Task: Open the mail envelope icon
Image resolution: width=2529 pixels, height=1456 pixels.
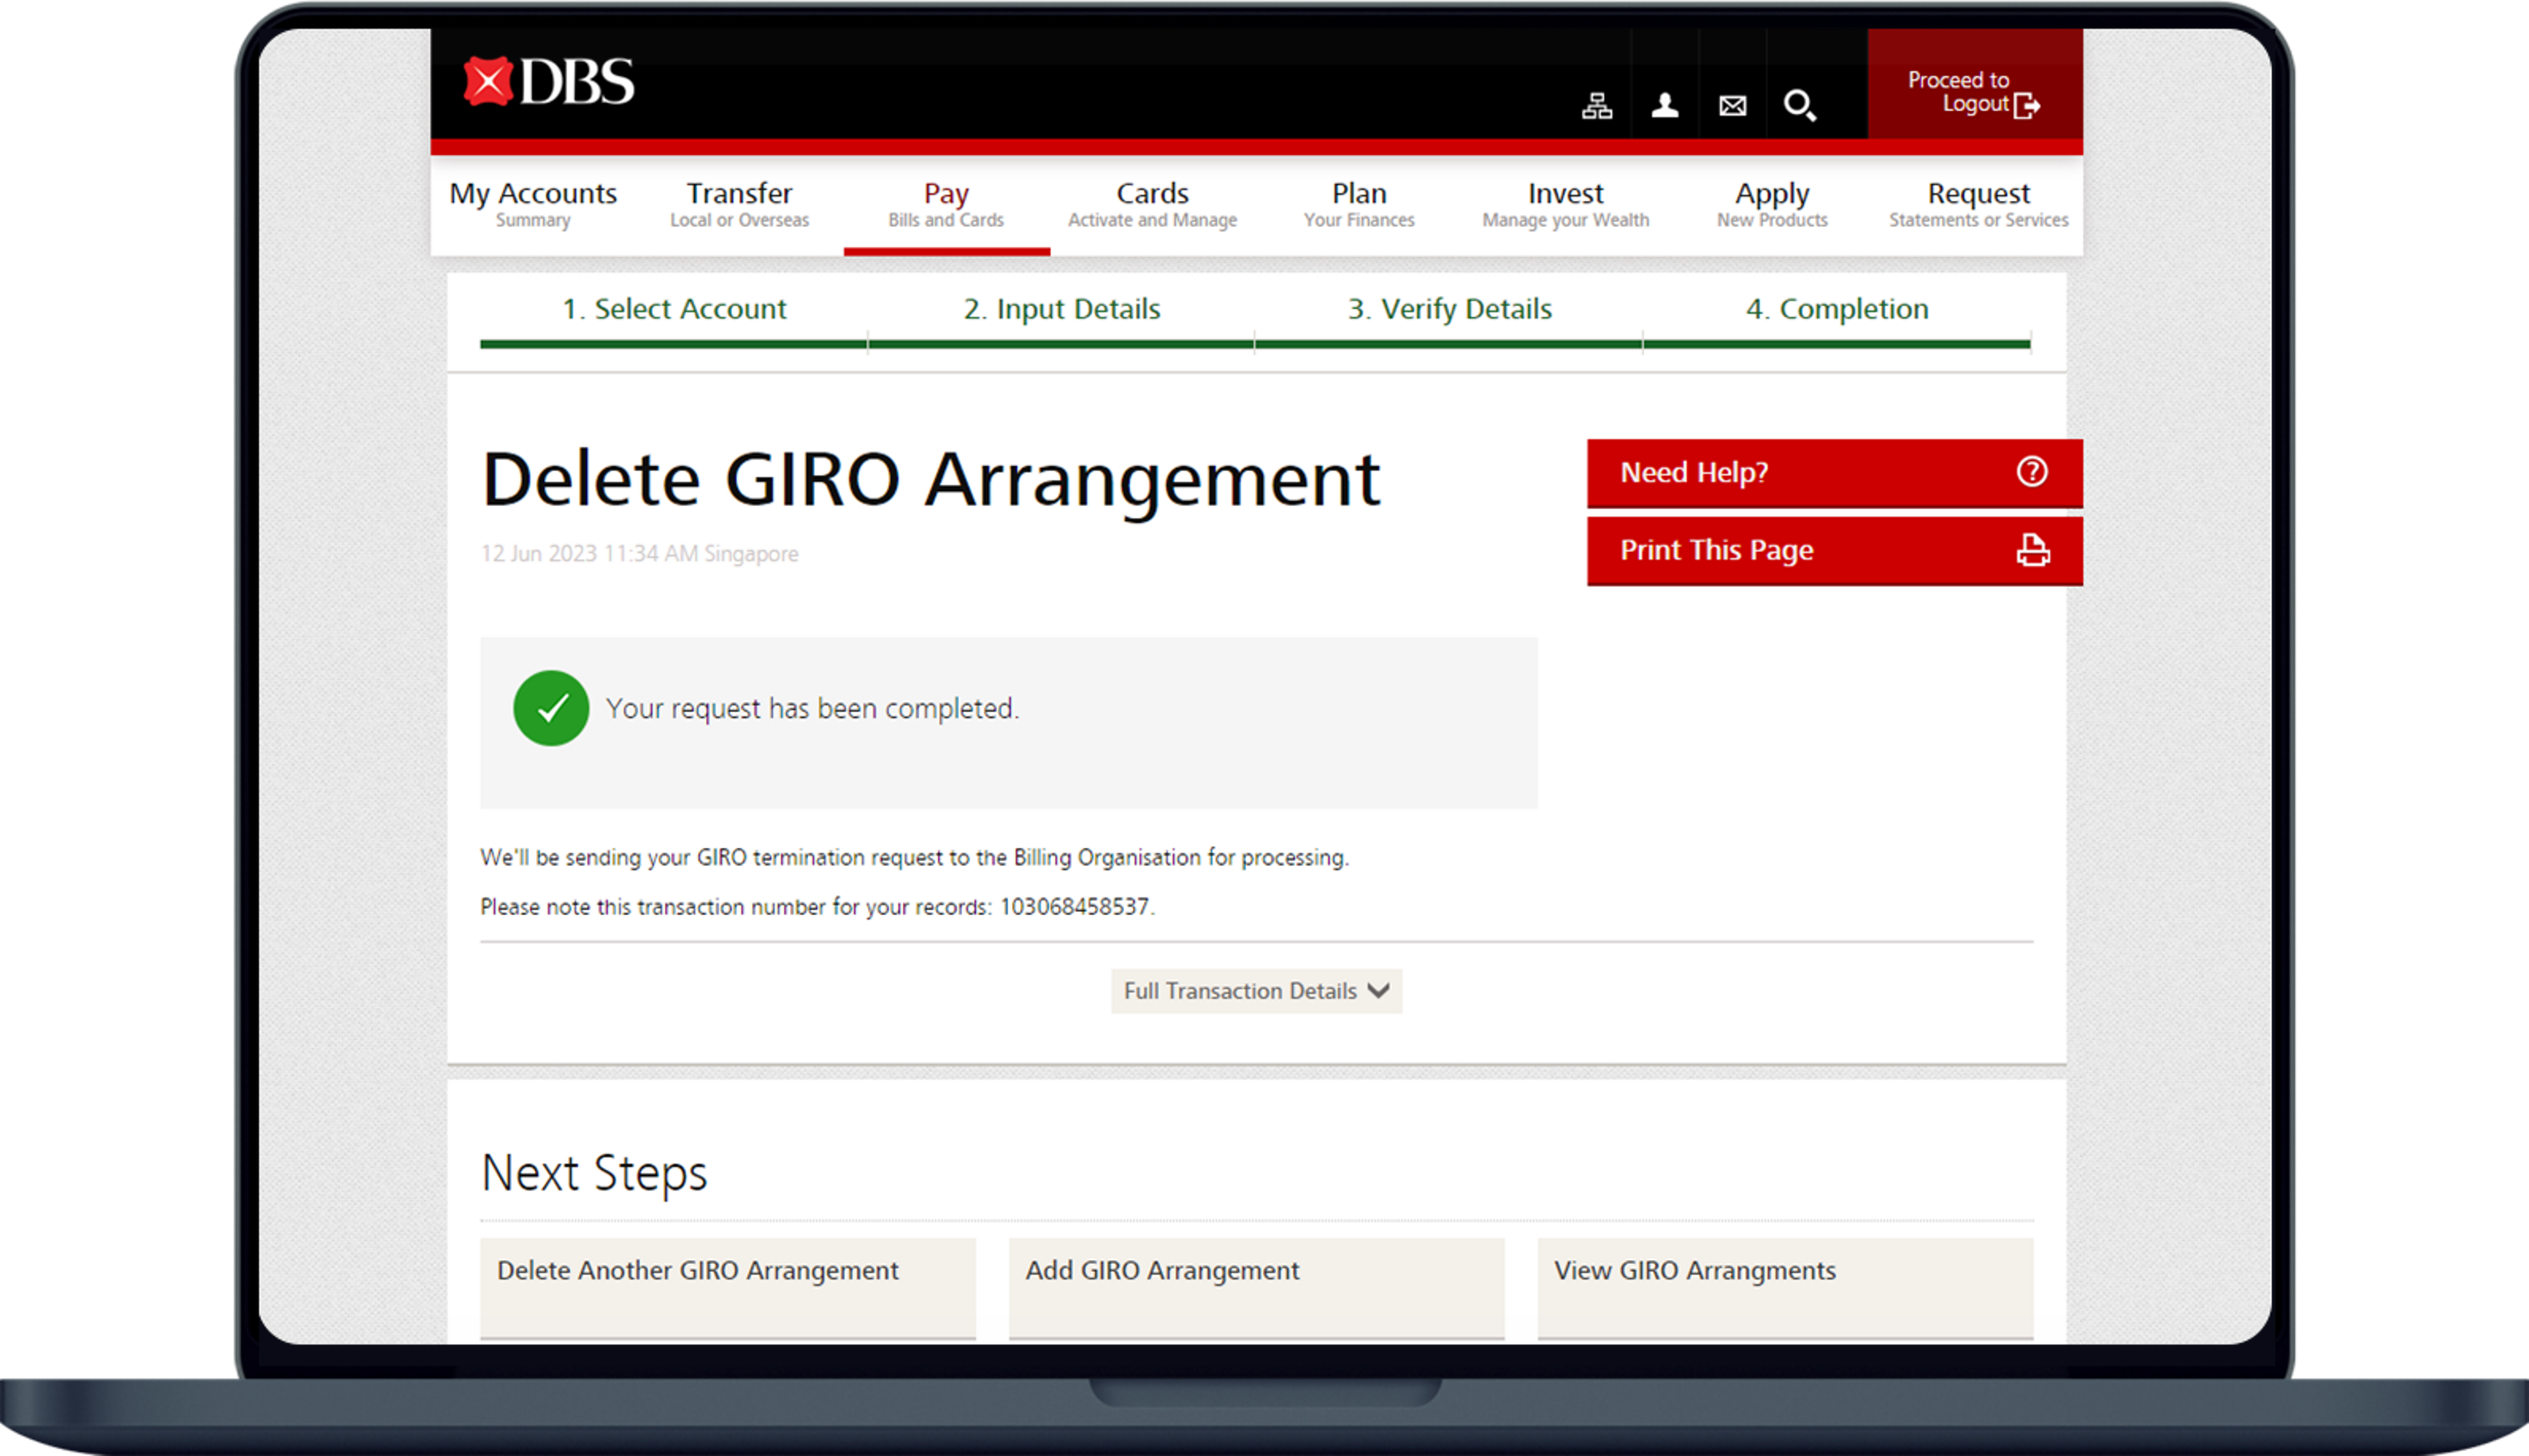Action: pos(1733,105)
